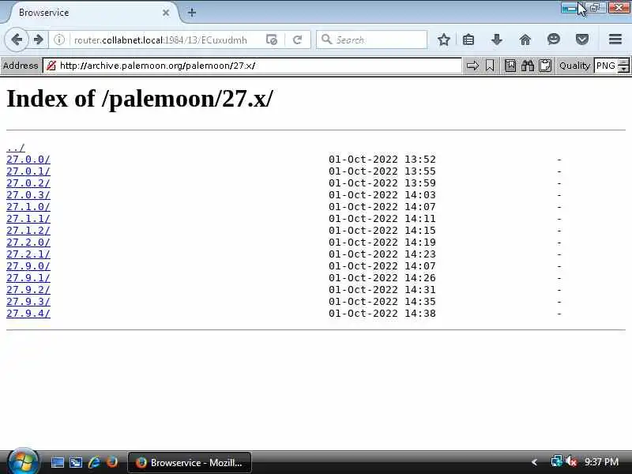The height and width of the screenshot is (474, 632).
Task: Click the Quality label
Action: point(575,66)
